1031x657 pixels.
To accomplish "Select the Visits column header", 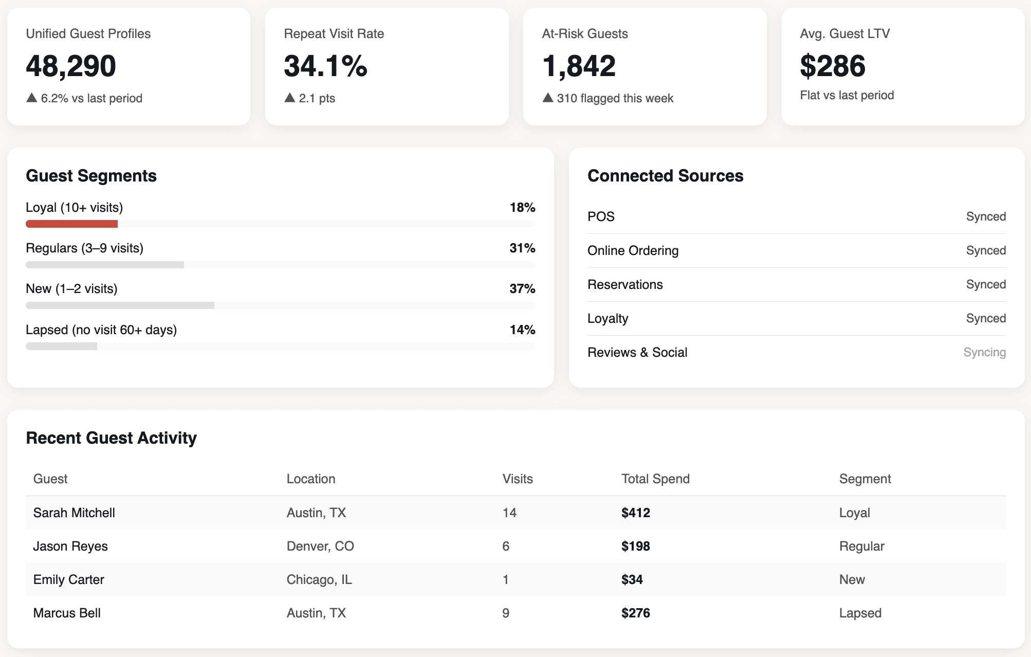I will pyautogui.click(x=518, y=479).
